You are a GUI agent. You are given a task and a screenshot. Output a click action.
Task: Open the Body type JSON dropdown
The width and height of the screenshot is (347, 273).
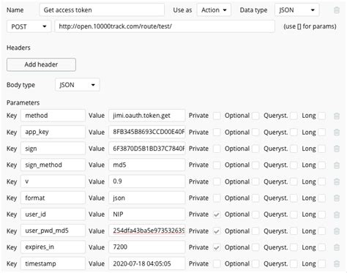pyautogui.click(x=78, y=85)
